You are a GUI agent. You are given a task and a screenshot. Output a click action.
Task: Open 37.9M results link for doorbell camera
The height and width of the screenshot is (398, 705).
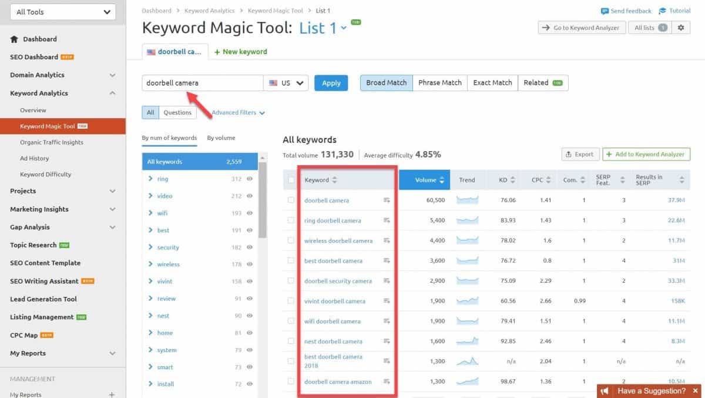pos(676,200)
